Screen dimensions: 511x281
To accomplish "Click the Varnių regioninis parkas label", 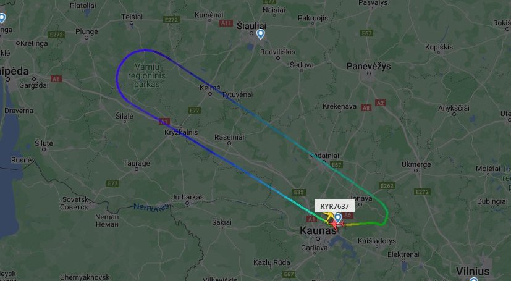I will 146,76.
